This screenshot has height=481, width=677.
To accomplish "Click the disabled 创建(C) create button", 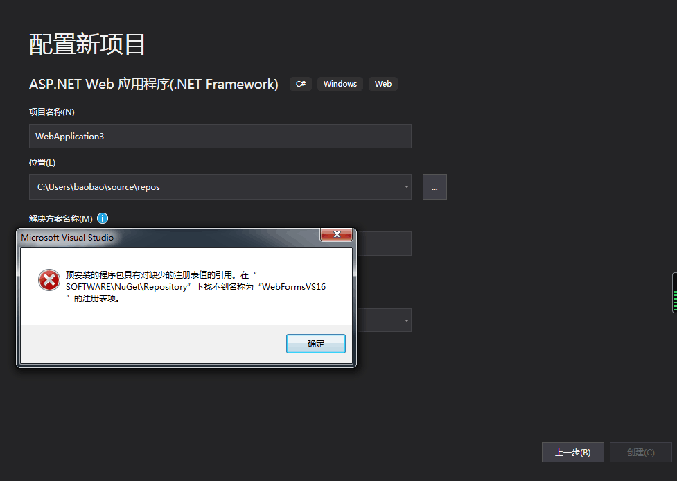I will coord(640,452).
